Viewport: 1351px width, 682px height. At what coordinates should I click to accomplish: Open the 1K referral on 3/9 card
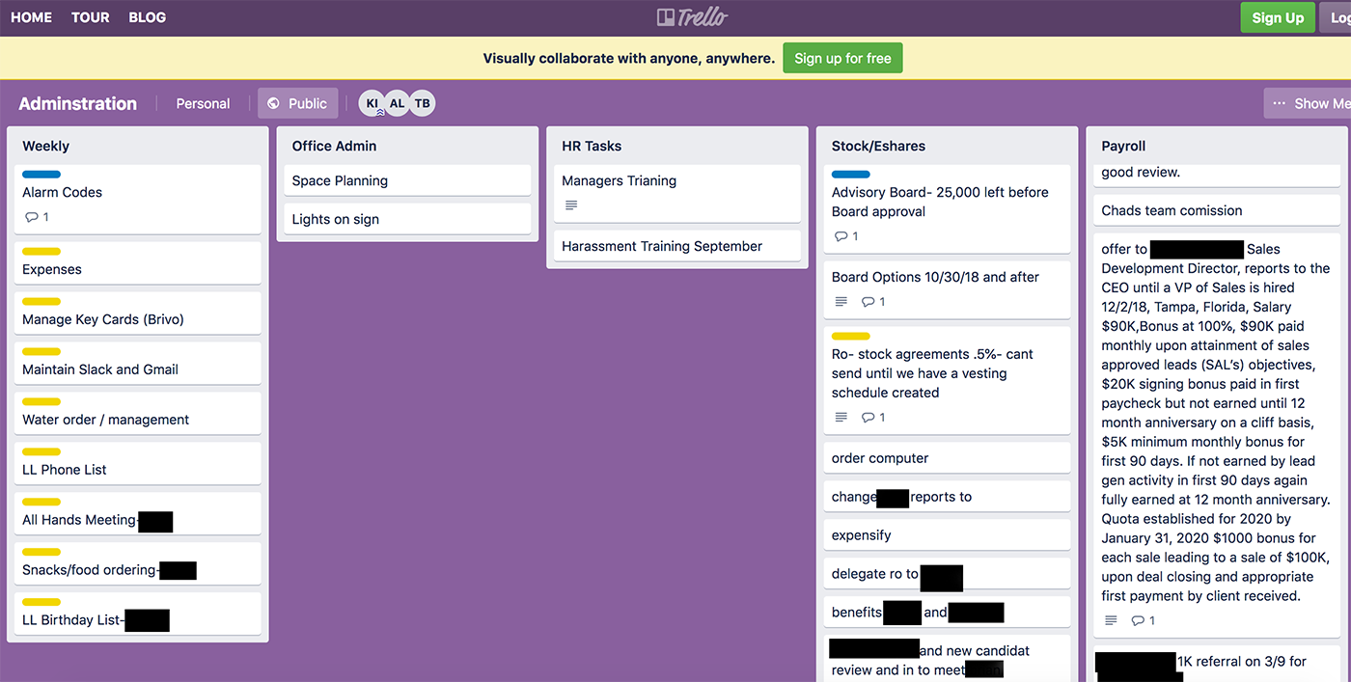[1217, 664]
